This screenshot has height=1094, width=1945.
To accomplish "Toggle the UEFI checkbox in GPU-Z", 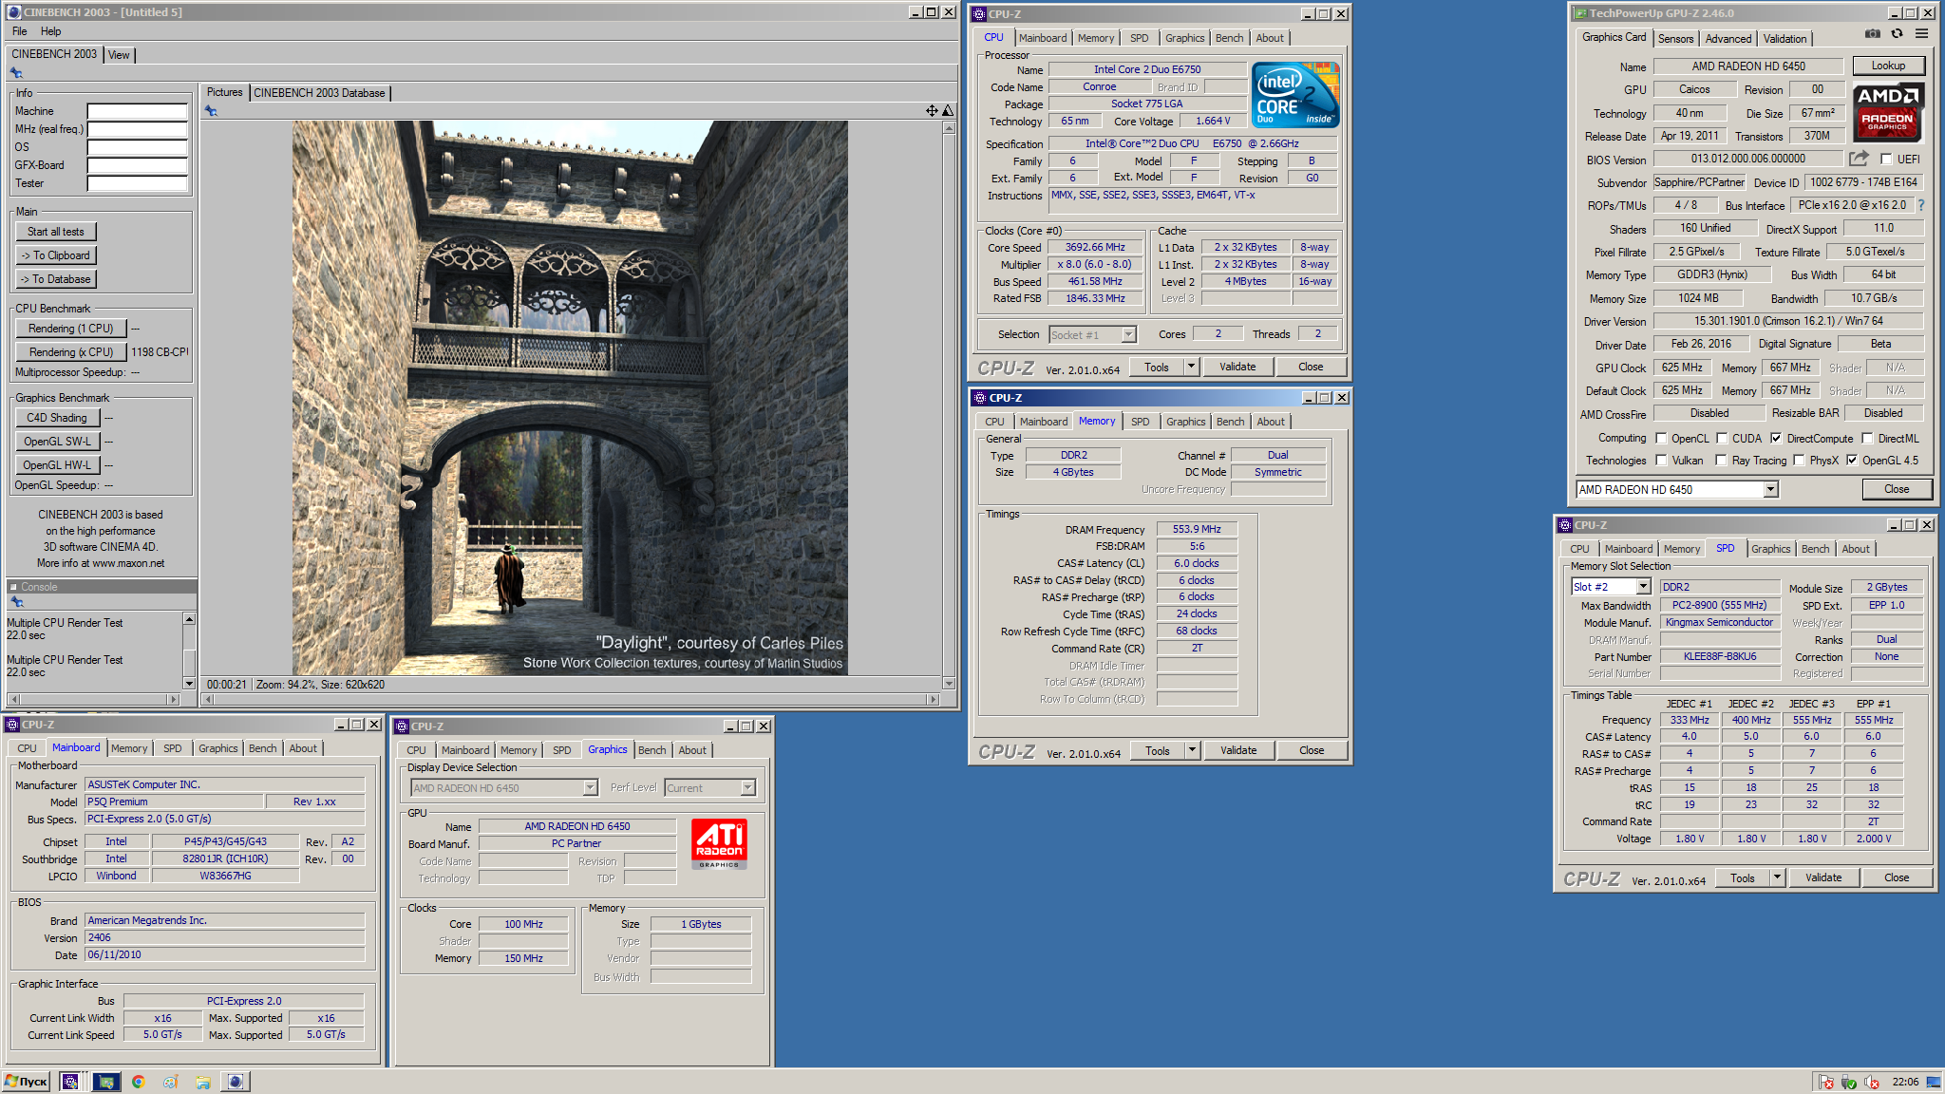I will [x=1886, y=160].
